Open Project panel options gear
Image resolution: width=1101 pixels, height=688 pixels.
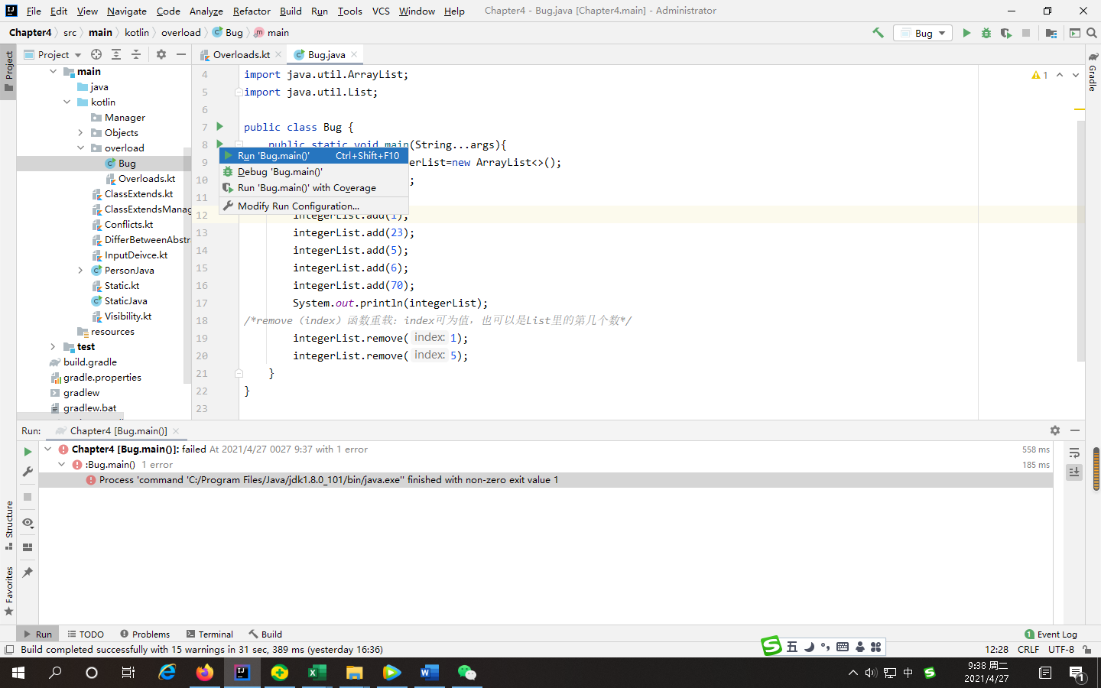point(161,54)
